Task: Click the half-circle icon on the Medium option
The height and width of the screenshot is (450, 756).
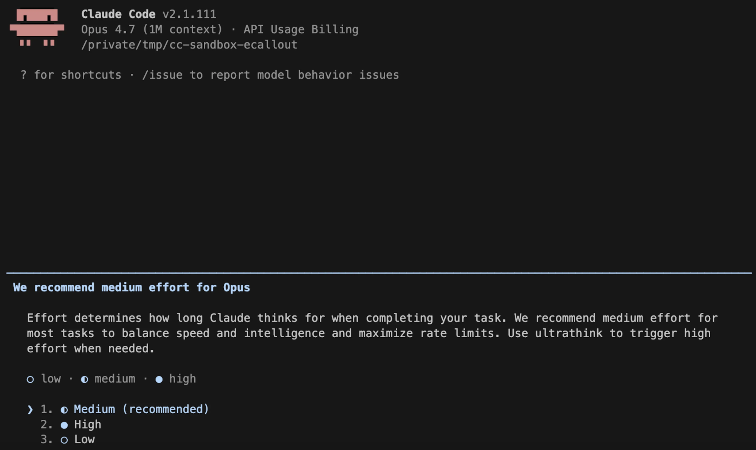Action: click(x=64, y=410)
